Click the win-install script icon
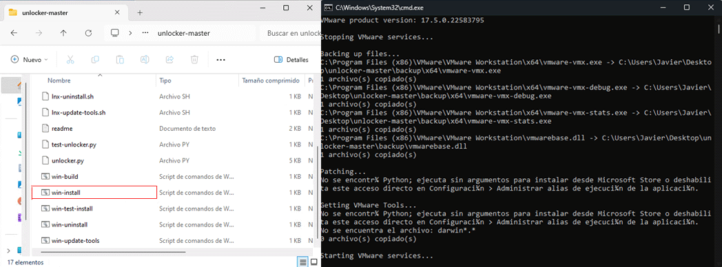This screenshot has height=267, width=722. pyautogui.click(x=45, y=193)
